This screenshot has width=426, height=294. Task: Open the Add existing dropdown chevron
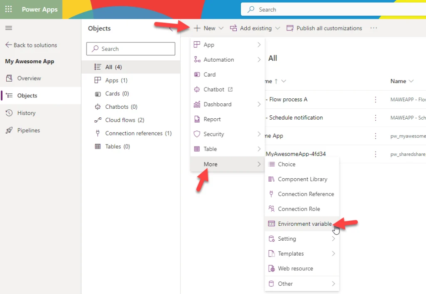point(277,28)
